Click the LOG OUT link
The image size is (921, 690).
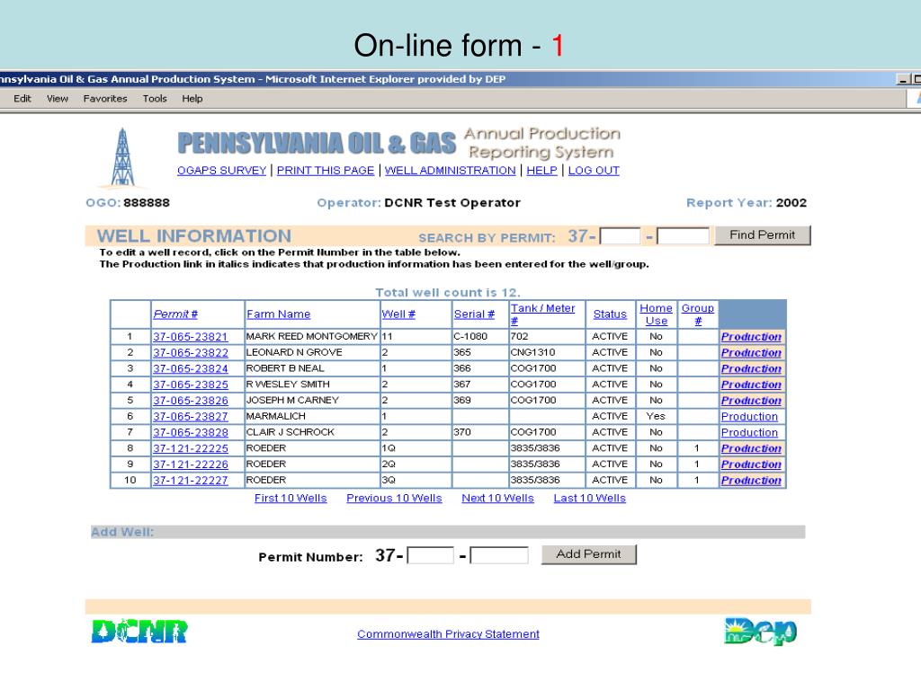point(594,170)
